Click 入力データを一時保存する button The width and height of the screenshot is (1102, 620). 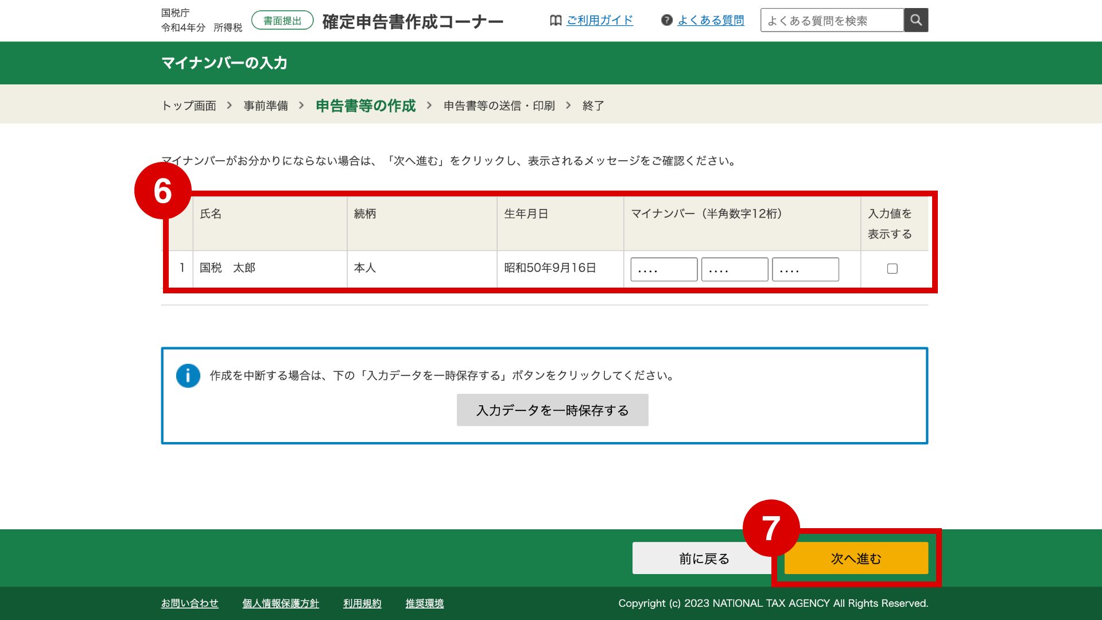pyautogui.click(x=552, y=410)
